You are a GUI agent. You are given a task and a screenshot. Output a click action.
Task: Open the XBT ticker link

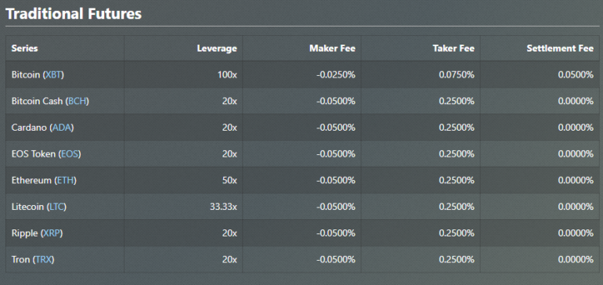[53, 74]
